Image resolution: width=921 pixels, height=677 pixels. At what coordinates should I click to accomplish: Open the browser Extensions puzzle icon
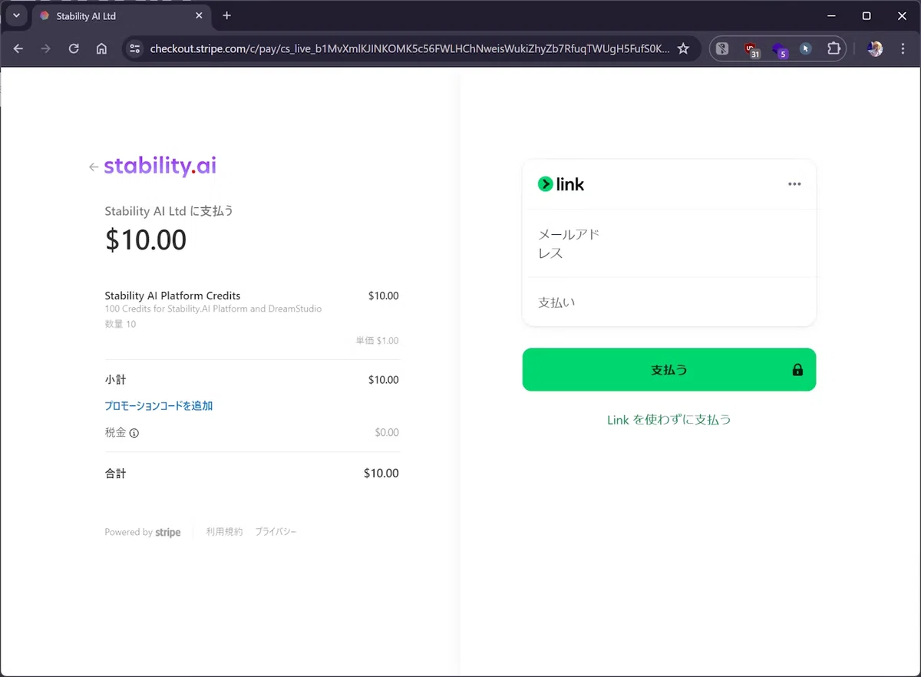click(x=834, y=48)
